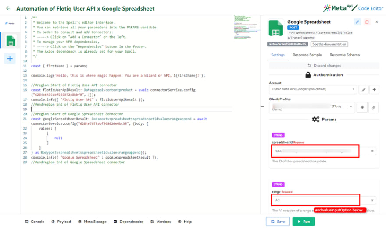Select the Google Spreadsheet connector icon in sidebar

coord(11,41)
